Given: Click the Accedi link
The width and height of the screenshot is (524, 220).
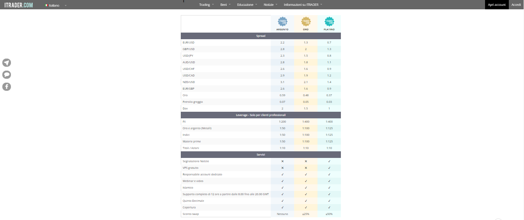Looking at the screenshot, I should [x=516, y=5].
